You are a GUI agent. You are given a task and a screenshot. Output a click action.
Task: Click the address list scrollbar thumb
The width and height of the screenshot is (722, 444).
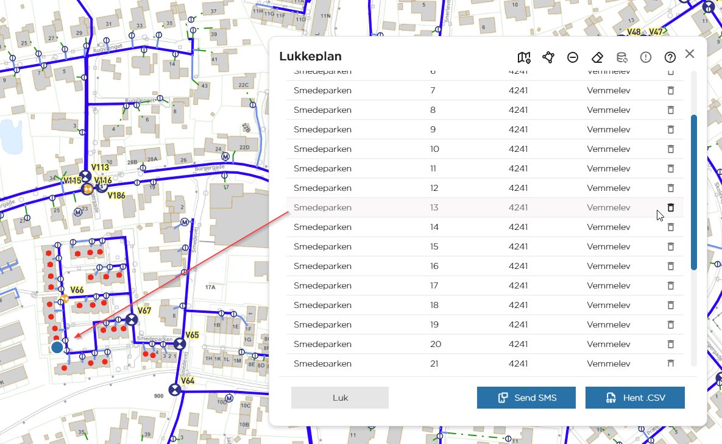694,192
